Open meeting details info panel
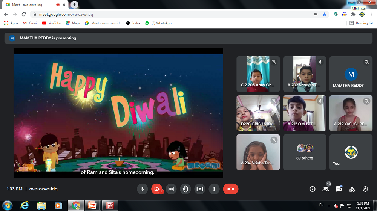Image resolution: width=377 pixels, height=211 pixels. [x=312, y=189]
